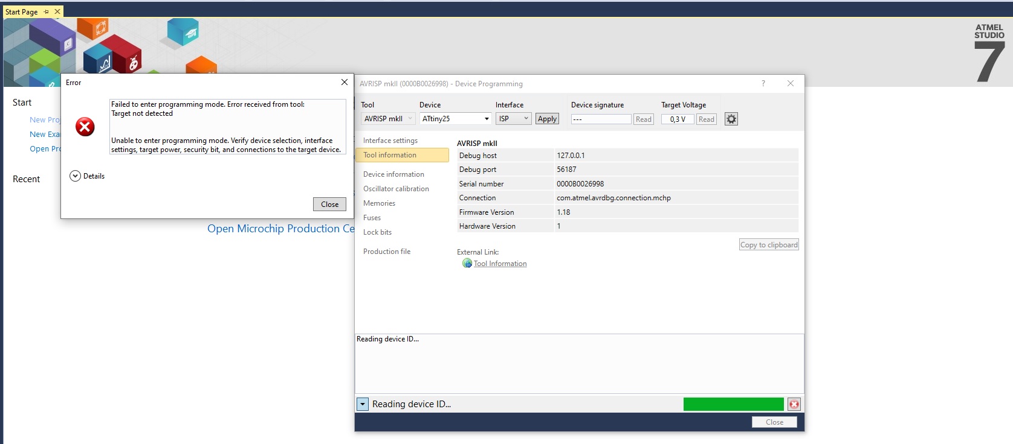Open Interface settings section
Image resolution: width=1013 pixels, height=444 pixels.
[x=390, y=141]
